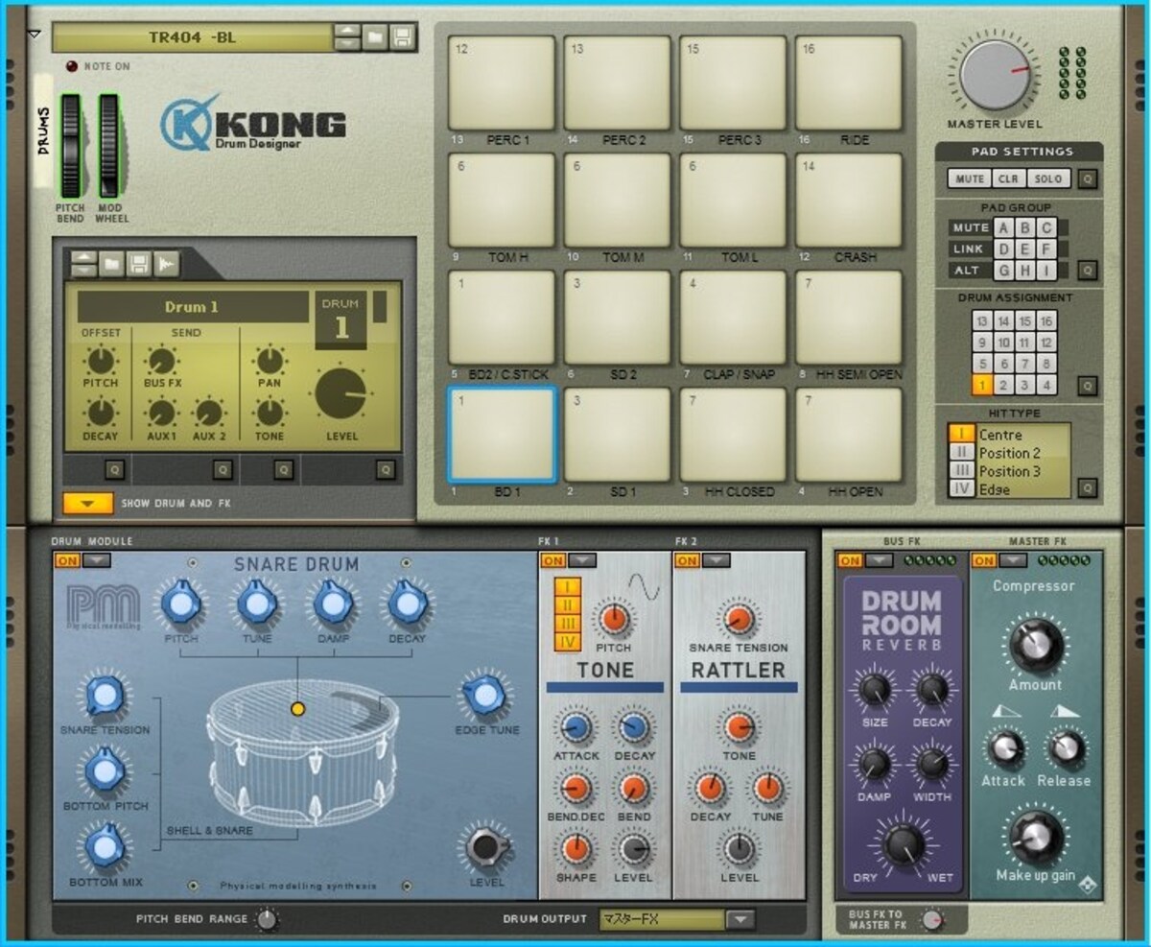The height and width of the screenshot is (947, 1151).
Task: Click the Drum 1 name display
Action: point(193,307)
